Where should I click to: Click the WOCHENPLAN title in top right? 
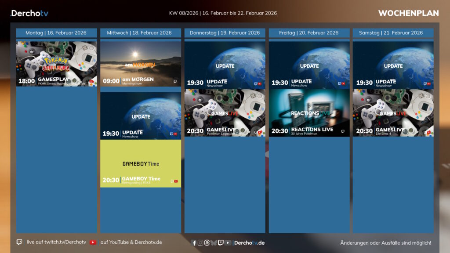coord(408,13)
